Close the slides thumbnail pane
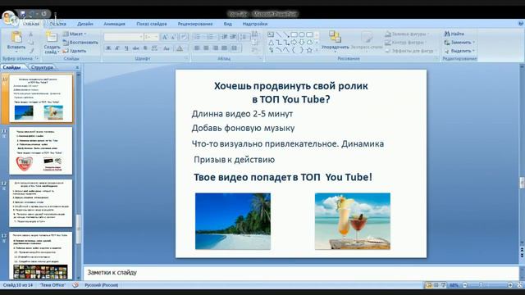This screenshot has width=525, height=295. (x=77, y=67)
